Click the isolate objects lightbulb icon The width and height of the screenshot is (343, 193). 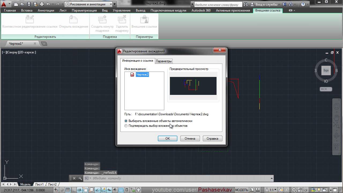click(319, 190)
